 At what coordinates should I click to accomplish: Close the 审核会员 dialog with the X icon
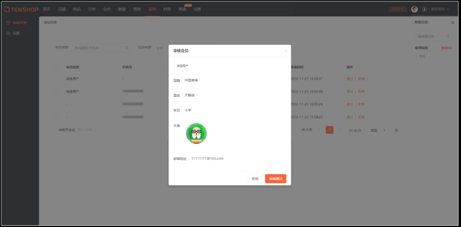286,51
